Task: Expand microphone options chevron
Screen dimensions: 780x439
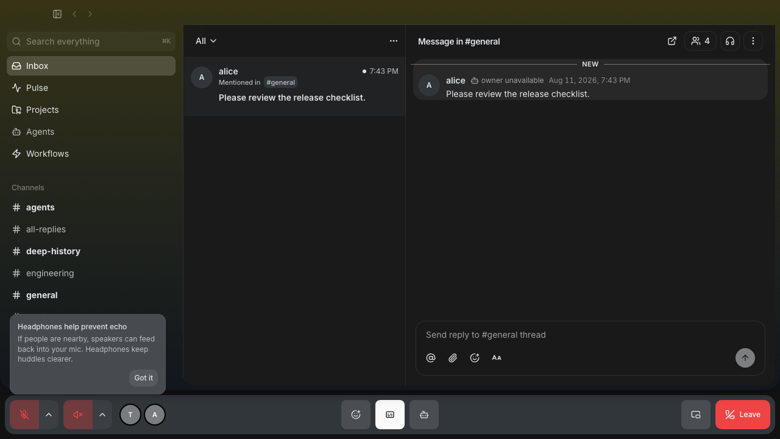Action: click(49, 415)
